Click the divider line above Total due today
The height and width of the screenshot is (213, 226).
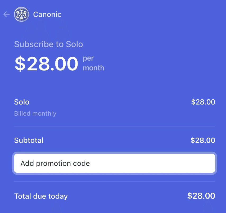(115, 182)
